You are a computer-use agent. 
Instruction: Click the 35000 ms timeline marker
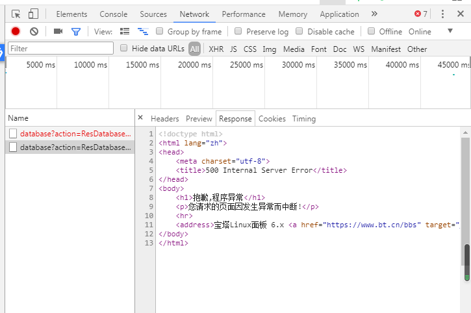pyautogui.click(x=351, y=64)
